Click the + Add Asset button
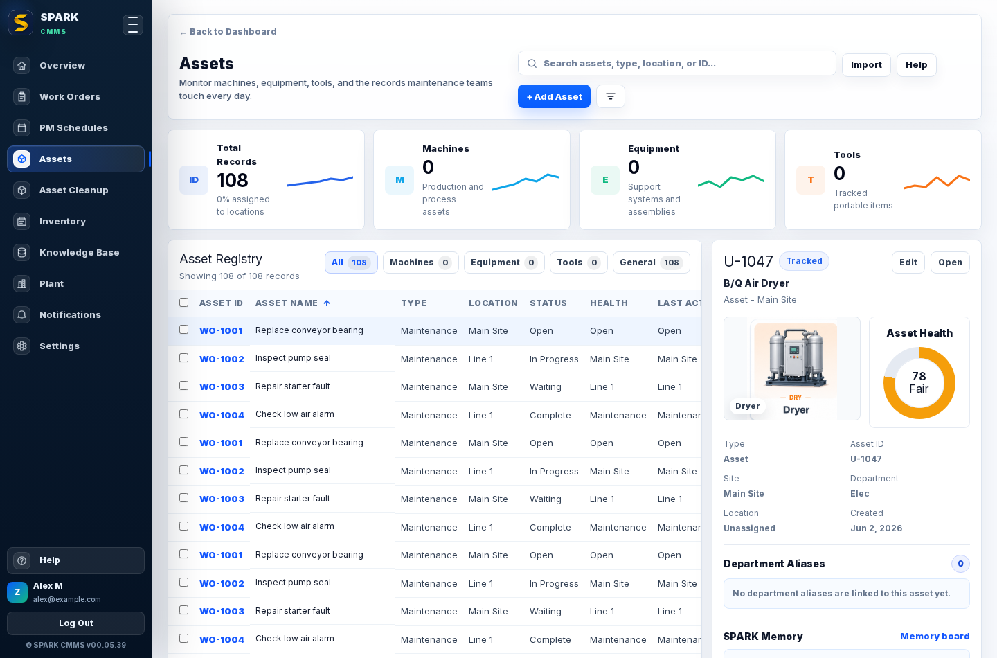The width and height of the screenshot is (997, 658). [x=554, y=96]
